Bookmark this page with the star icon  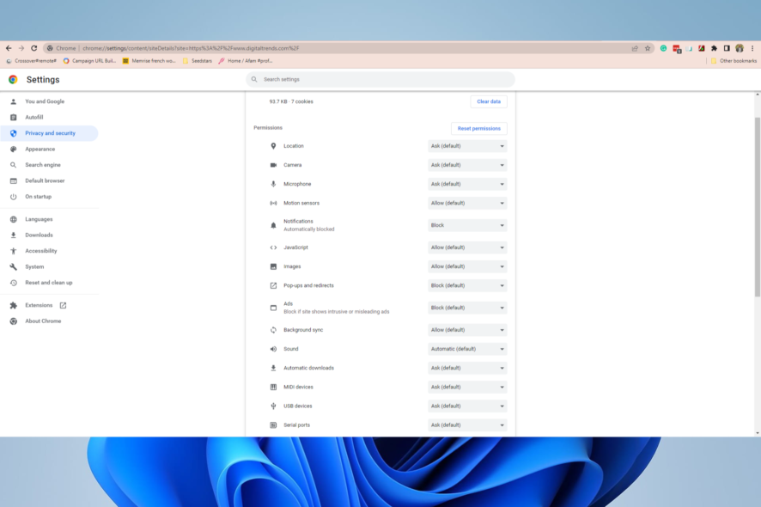[x=648, y=49]
